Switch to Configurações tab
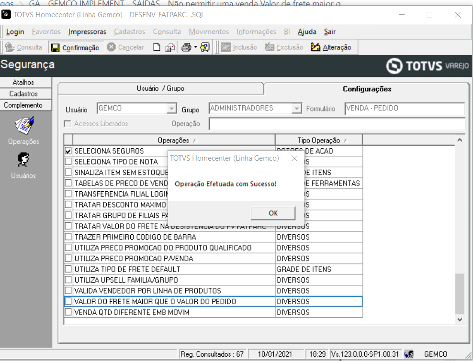 (x=367, y=89)
